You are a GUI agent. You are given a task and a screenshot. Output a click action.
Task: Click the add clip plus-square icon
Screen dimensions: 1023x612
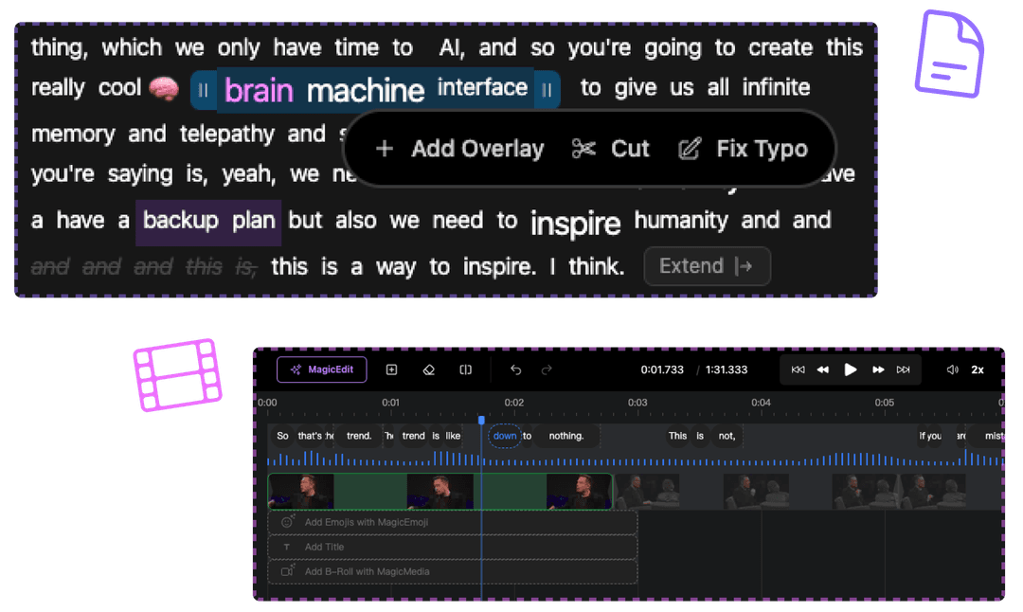pos(391,369)
